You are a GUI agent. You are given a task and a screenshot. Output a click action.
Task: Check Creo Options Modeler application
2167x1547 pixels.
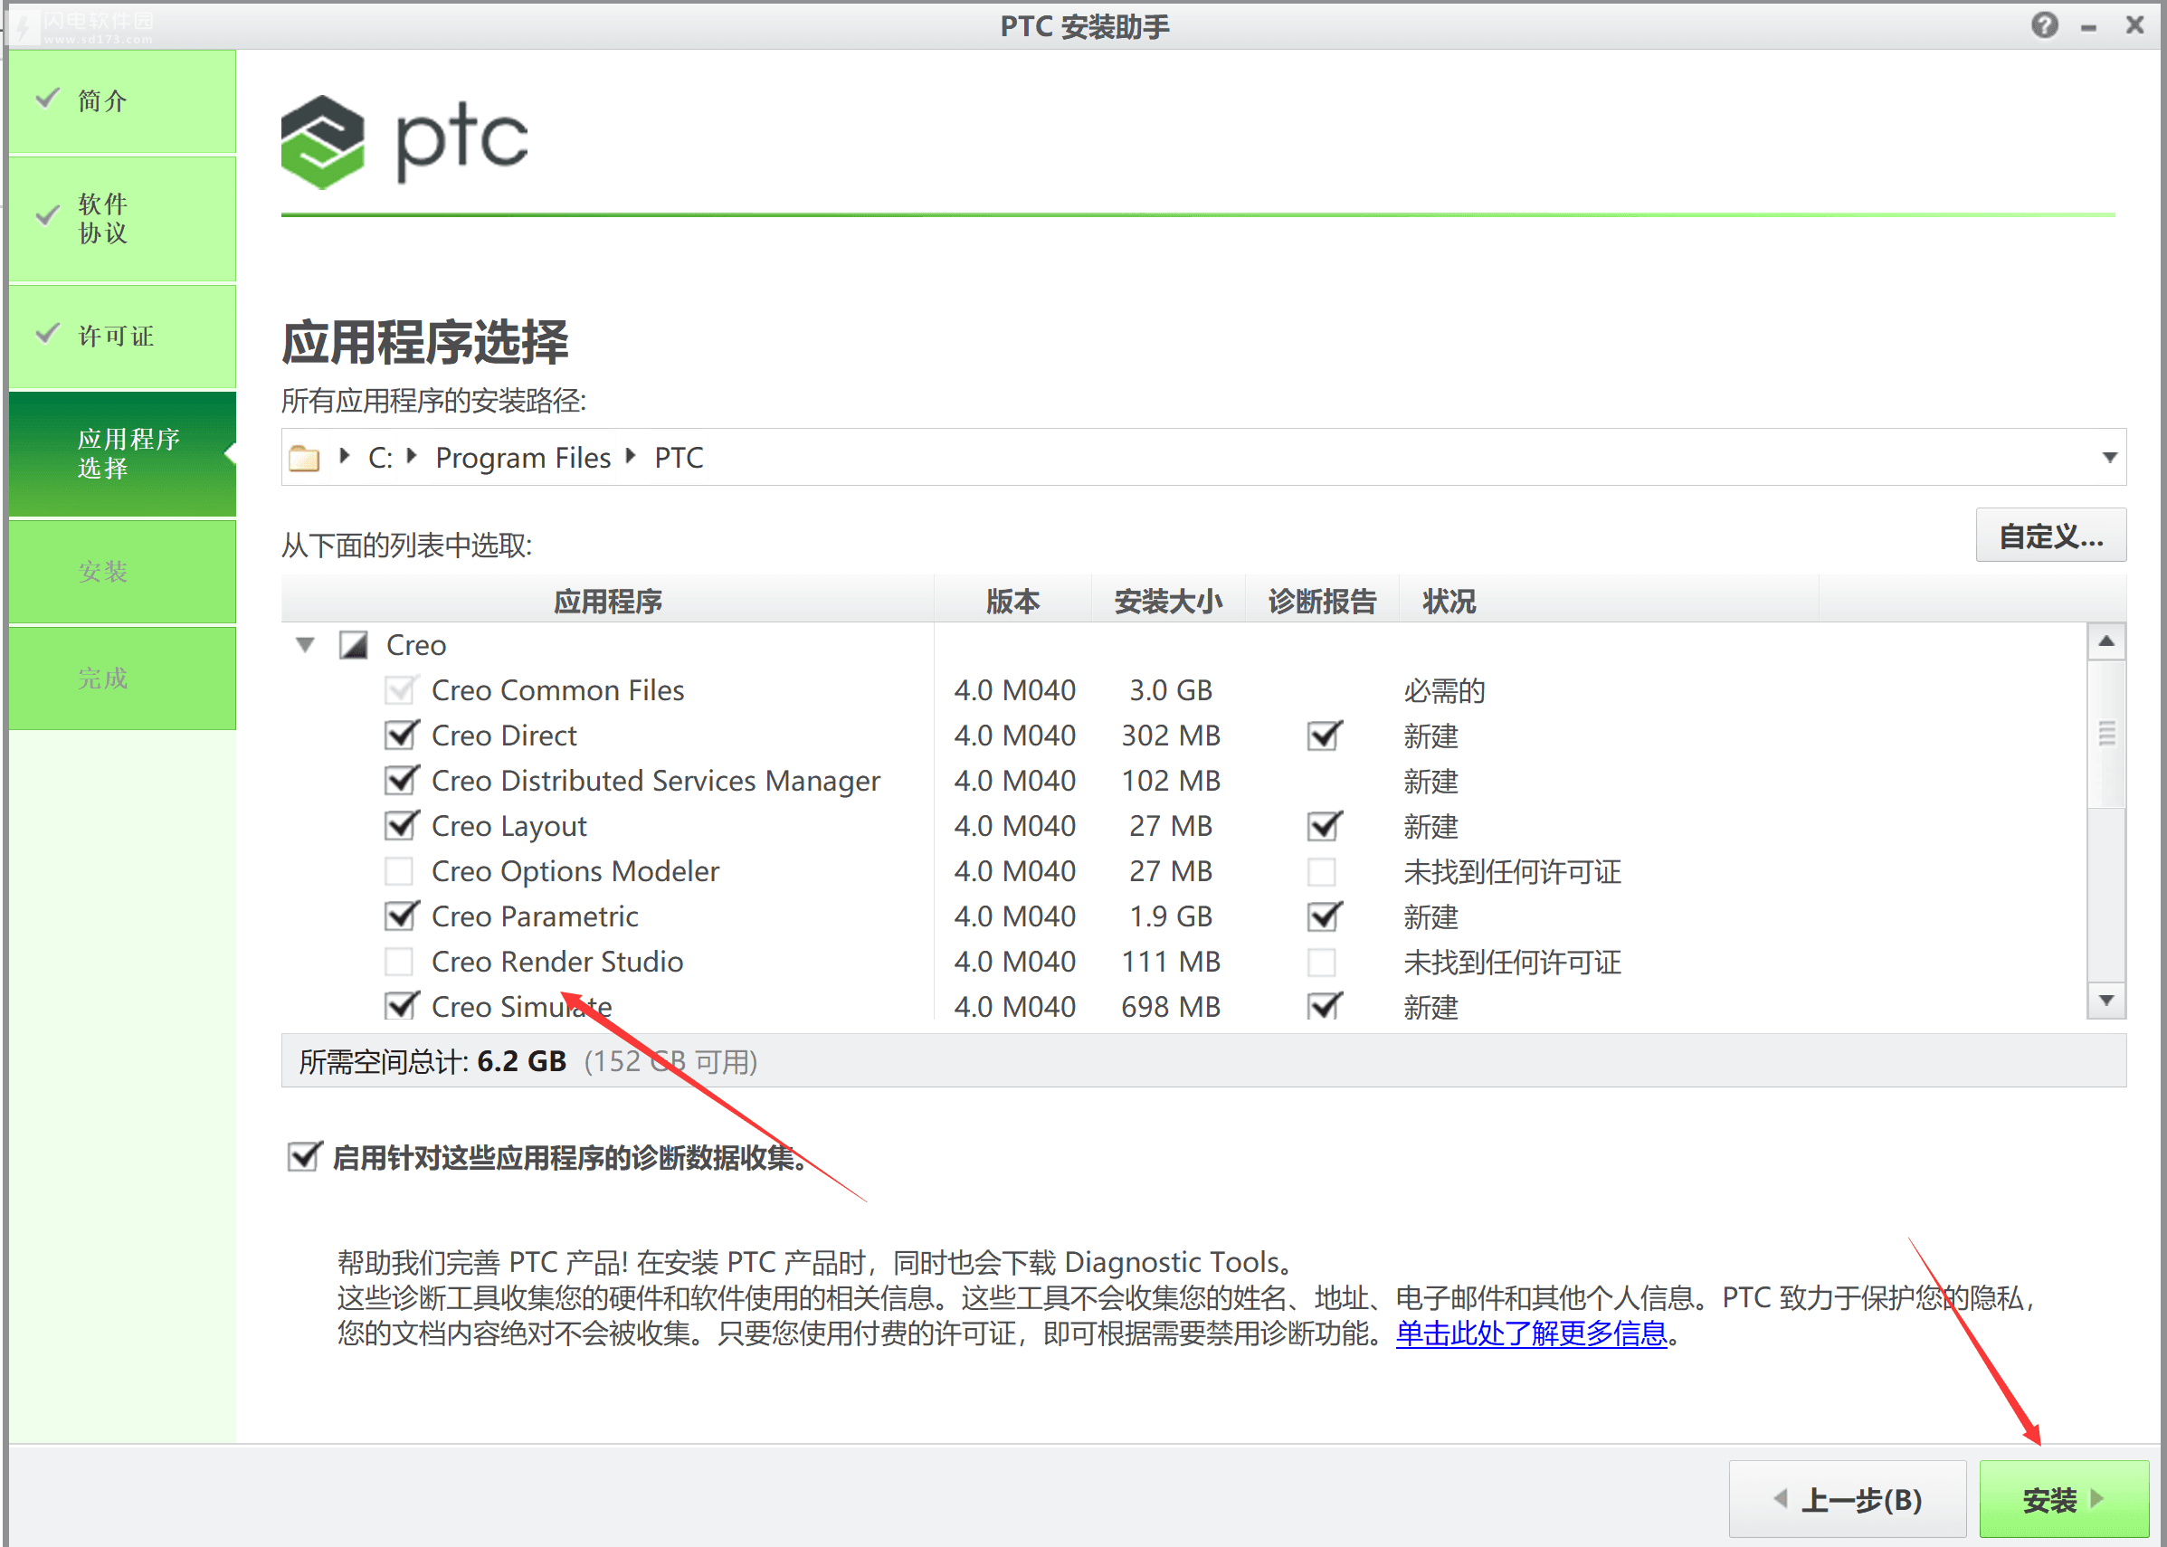pyautogui.click(x=399, y=870)
